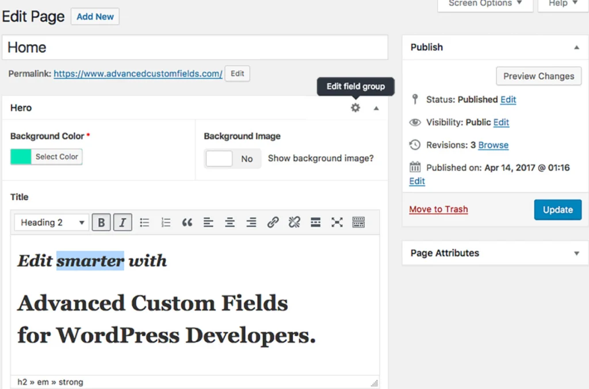The width and height of the screenshot is (589, 389).
Task: Browse the page revisions
Action: tap(493, 145)
